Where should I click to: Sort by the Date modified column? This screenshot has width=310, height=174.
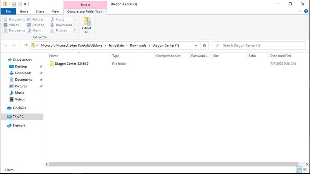[x=281, y=56]
